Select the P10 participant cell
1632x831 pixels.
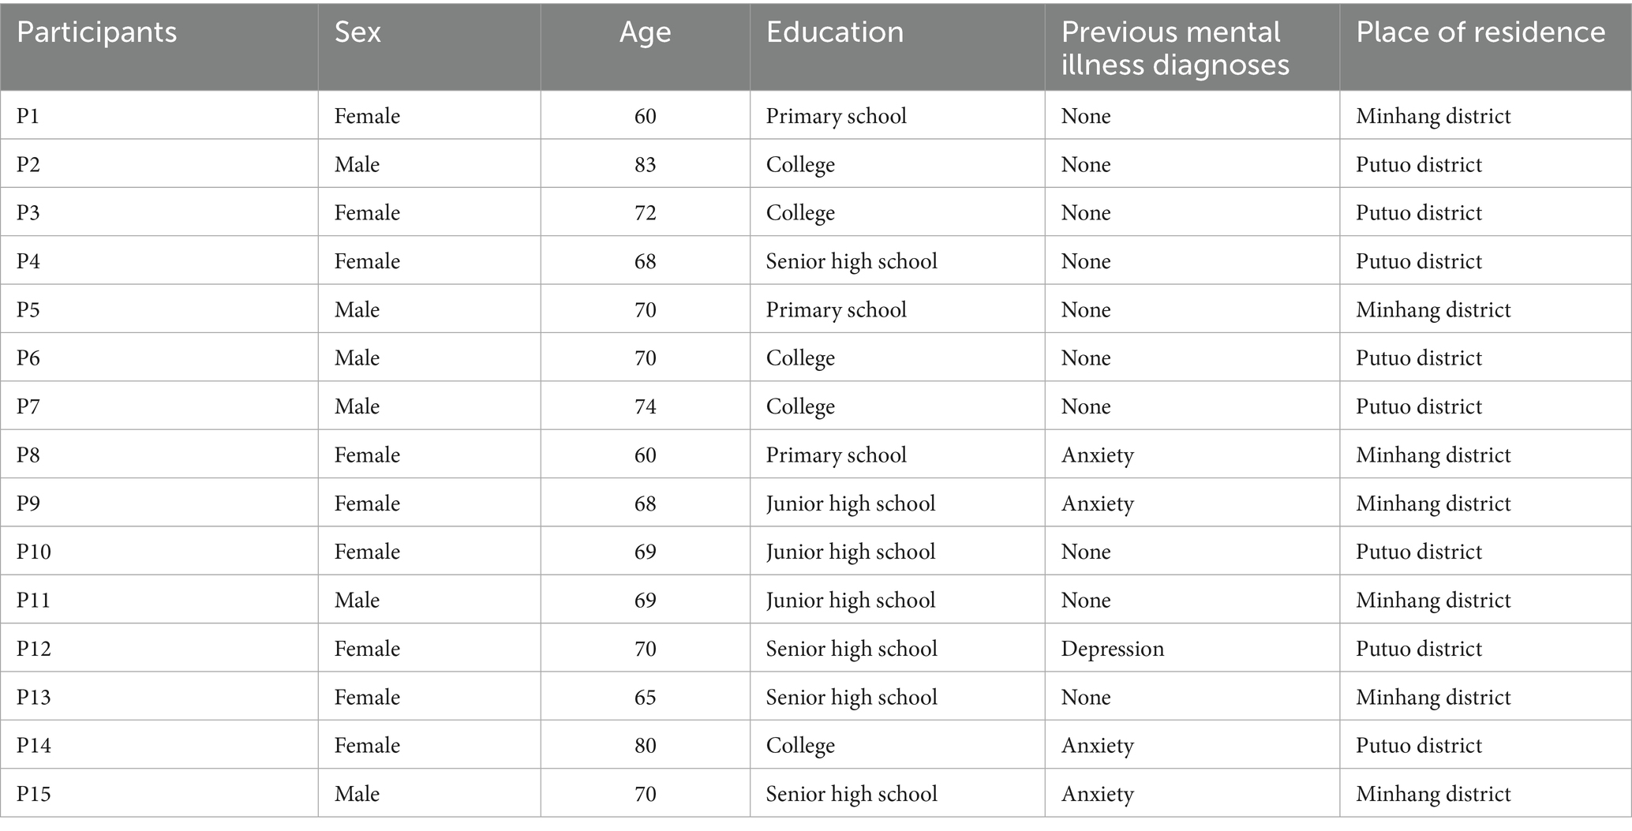[34, 552]
